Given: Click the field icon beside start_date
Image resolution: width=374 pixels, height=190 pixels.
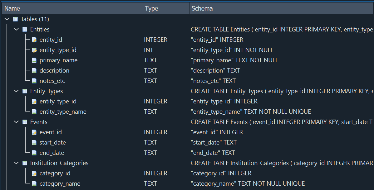Looking at the screenshot, I should pos(34,142).
